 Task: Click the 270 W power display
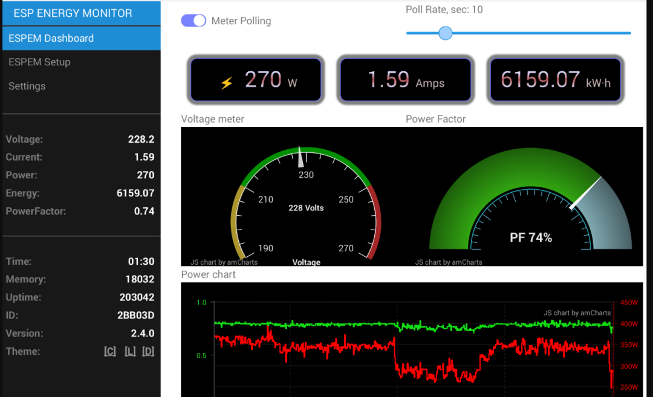(256, 80)
